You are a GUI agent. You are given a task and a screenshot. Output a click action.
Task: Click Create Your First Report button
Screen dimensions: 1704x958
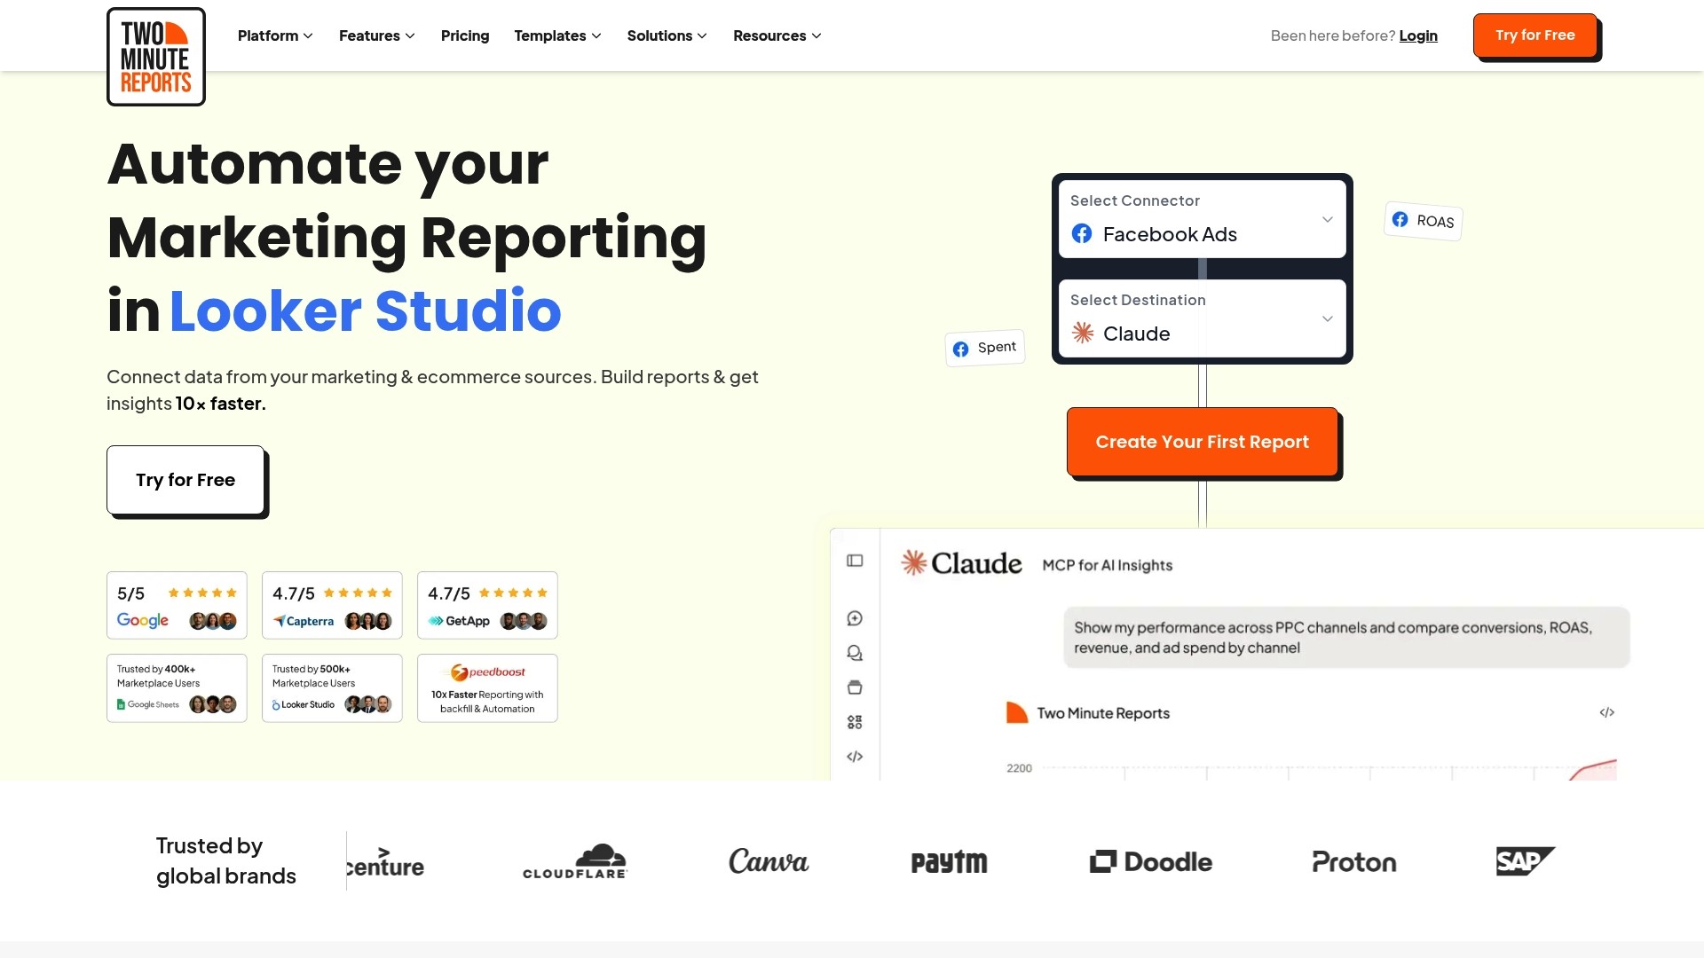1203,442
